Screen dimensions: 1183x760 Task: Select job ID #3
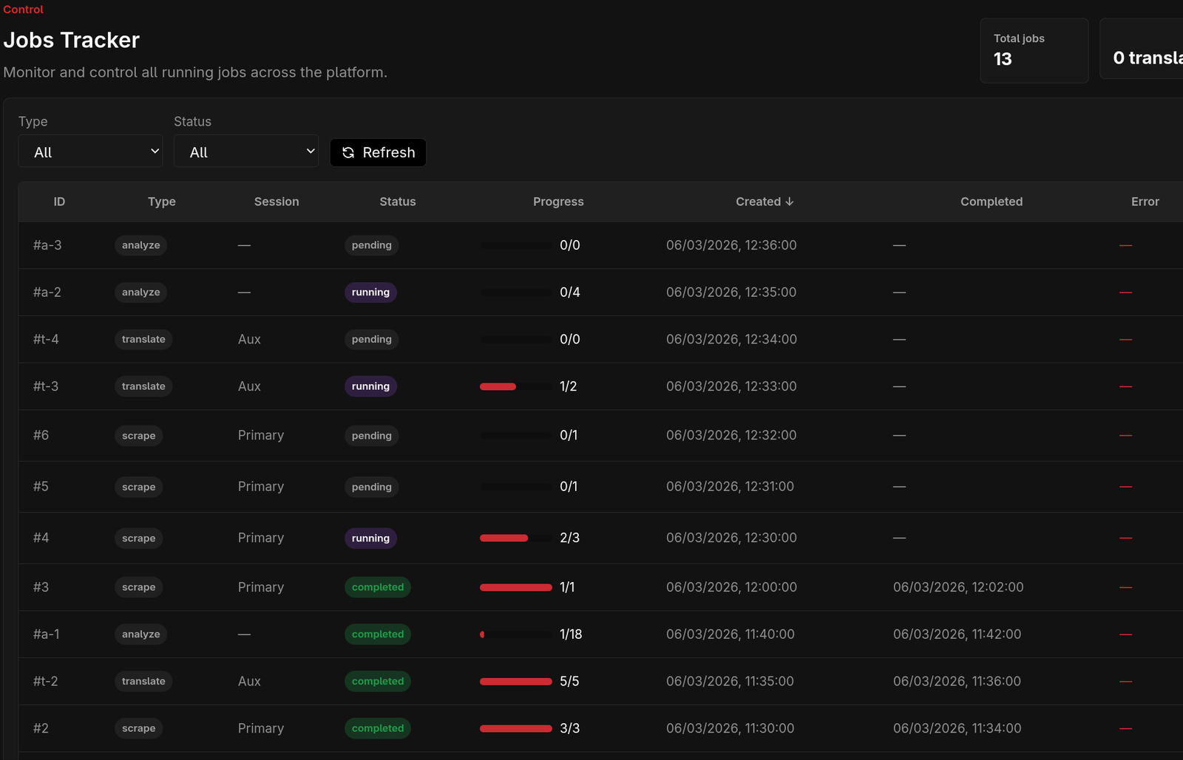[41, 587]
